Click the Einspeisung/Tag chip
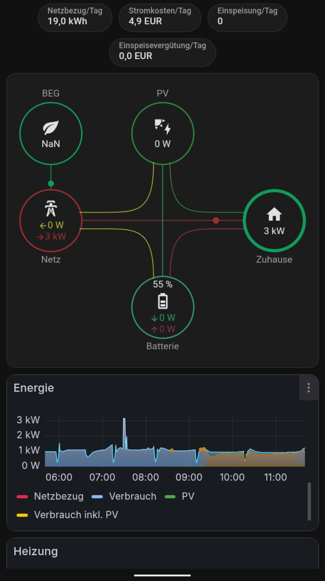This screenshot has width=325, height=581. [247, 18]
